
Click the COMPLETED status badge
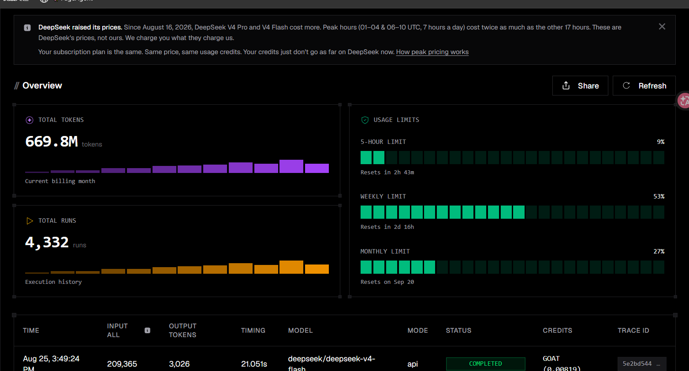[485, 364]
